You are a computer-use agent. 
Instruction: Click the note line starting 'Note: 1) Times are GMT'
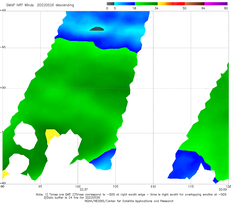(131, 195)
